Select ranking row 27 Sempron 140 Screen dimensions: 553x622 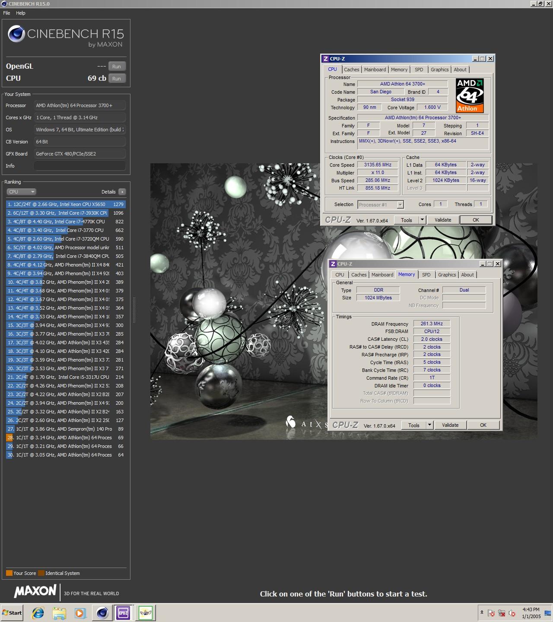click(66, 429)
